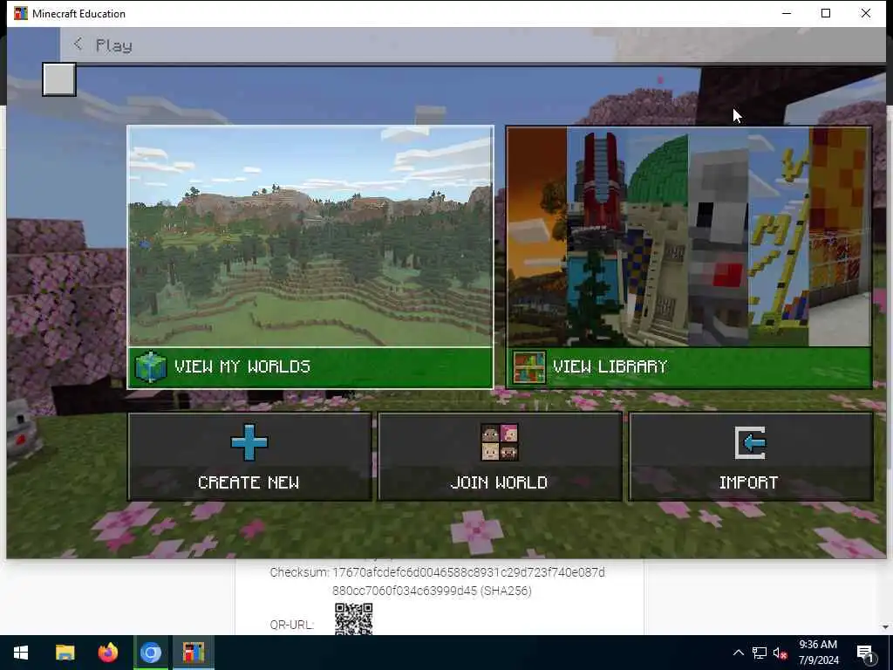The width and height of the screenshot is (893, 670).
Task: Select the Create New button label
Action: pyautogui.click(x=249, y=482)
